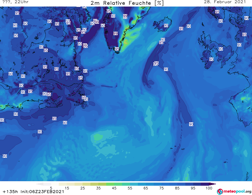Click the "35" tick label on legend
The width and height of the screenshot is (252, 195).
click(x=98, y=188)
